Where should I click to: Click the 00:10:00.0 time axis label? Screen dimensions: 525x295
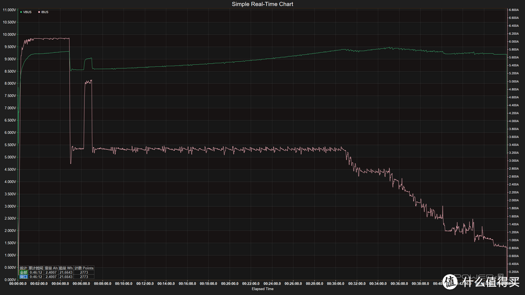tap(123, 284)
